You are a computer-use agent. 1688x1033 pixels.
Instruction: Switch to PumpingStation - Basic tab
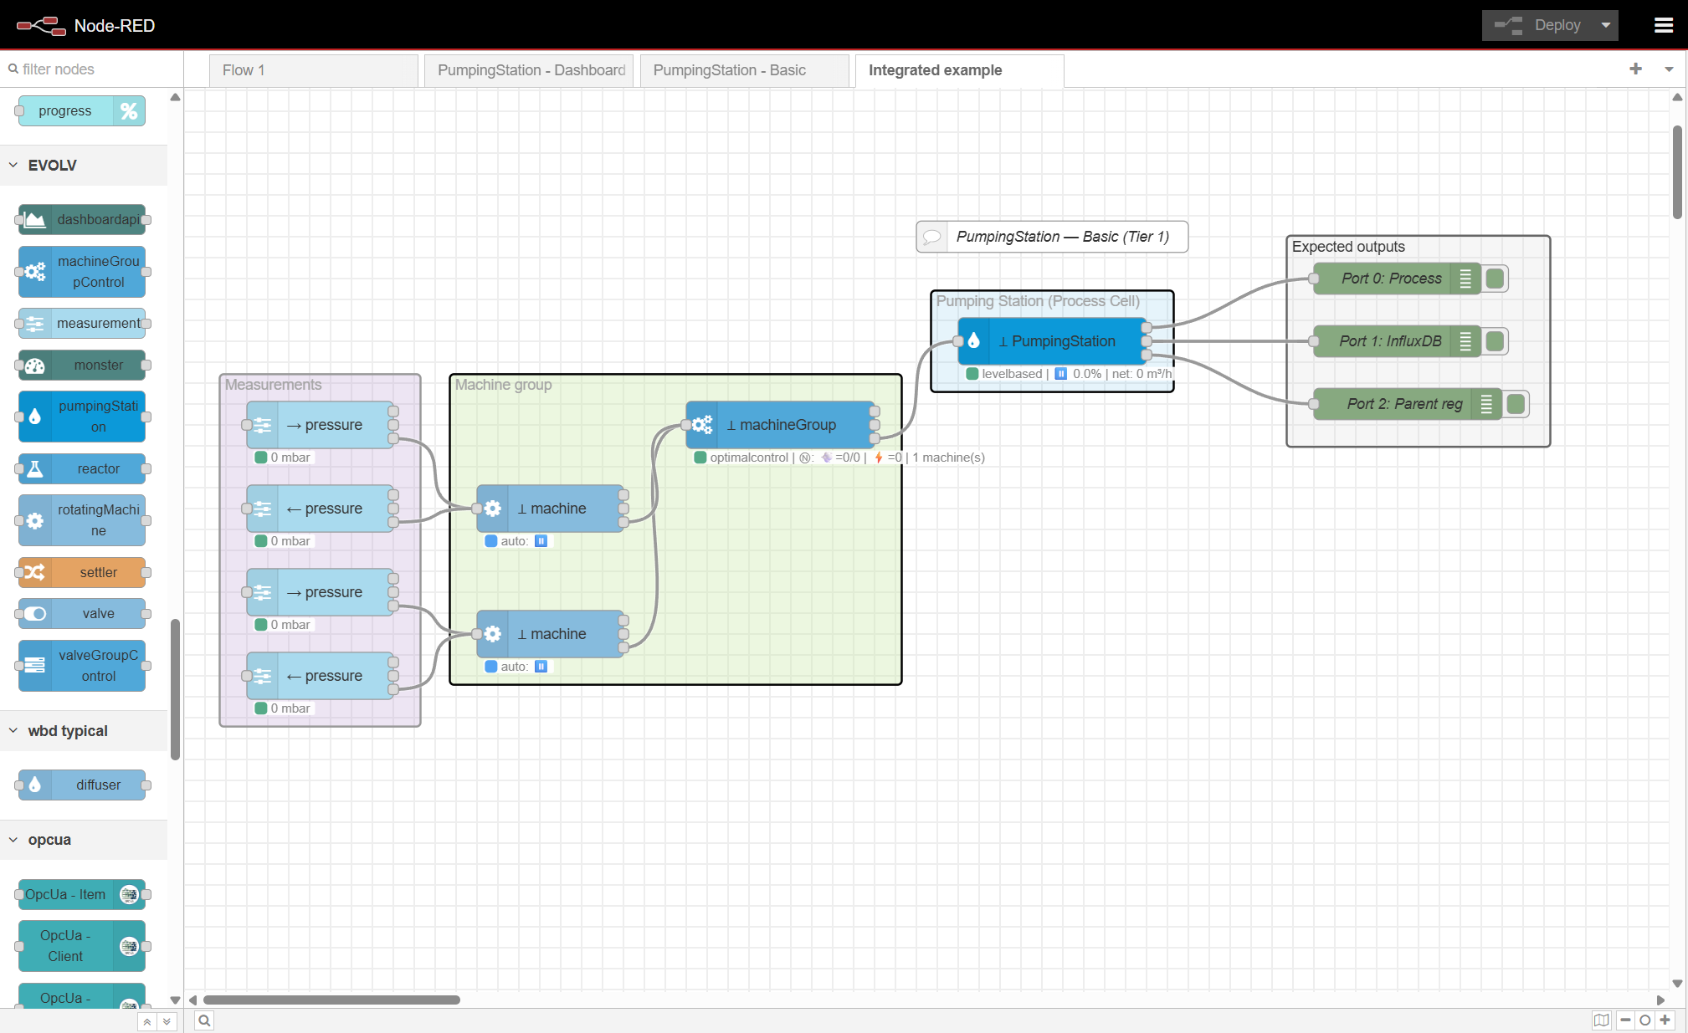(x=745, y=70)
